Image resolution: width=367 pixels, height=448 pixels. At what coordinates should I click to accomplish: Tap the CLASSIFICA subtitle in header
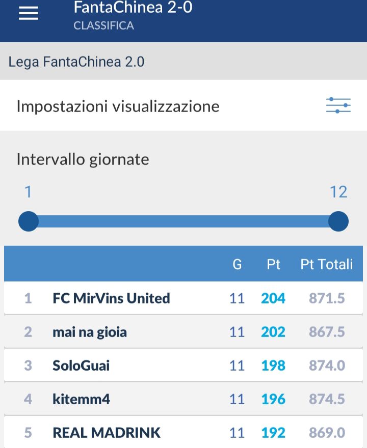(103, 26)
